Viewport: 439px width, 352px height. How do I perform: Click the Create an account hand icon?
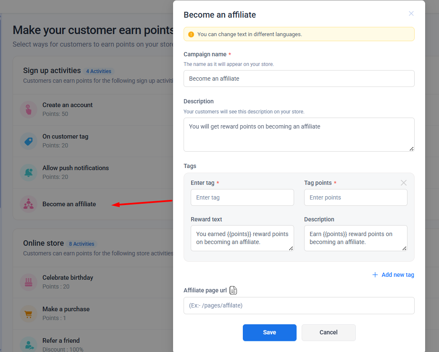pyautogui.click(x=28, y=109)
